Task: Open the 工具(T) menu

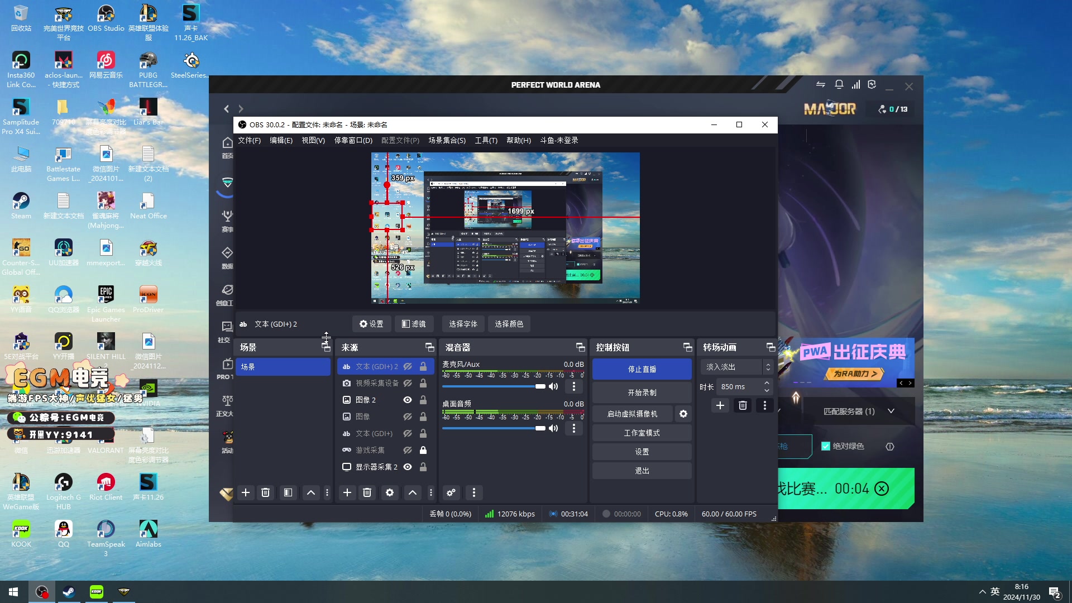Action: coord(486,140)
